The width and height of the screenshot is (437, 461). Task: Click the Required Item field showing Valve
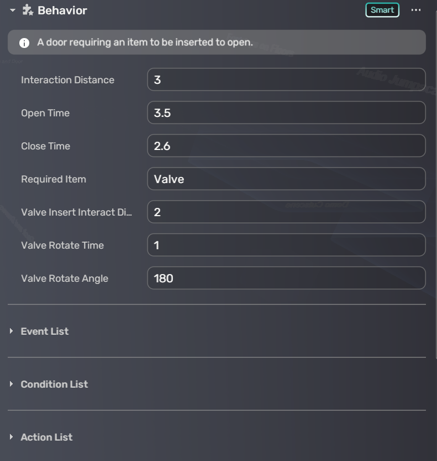tap(286, 179)
